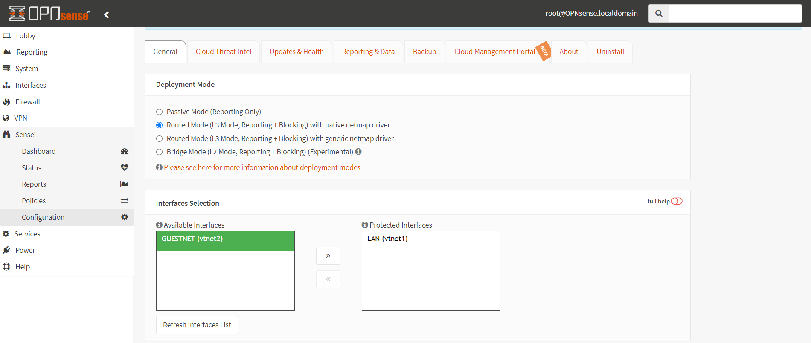Click the Configuration gear icon

[x=125, y=217]
